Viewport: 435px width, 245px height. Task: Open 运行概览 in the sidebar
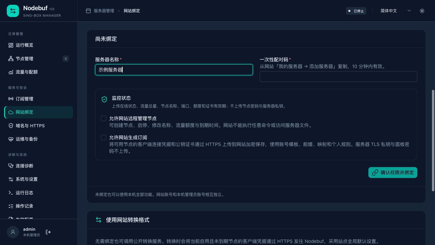(39, 45)
